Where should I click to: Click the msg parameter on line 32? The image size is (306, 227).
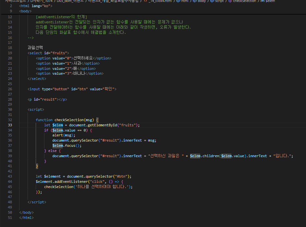point(89,120)
